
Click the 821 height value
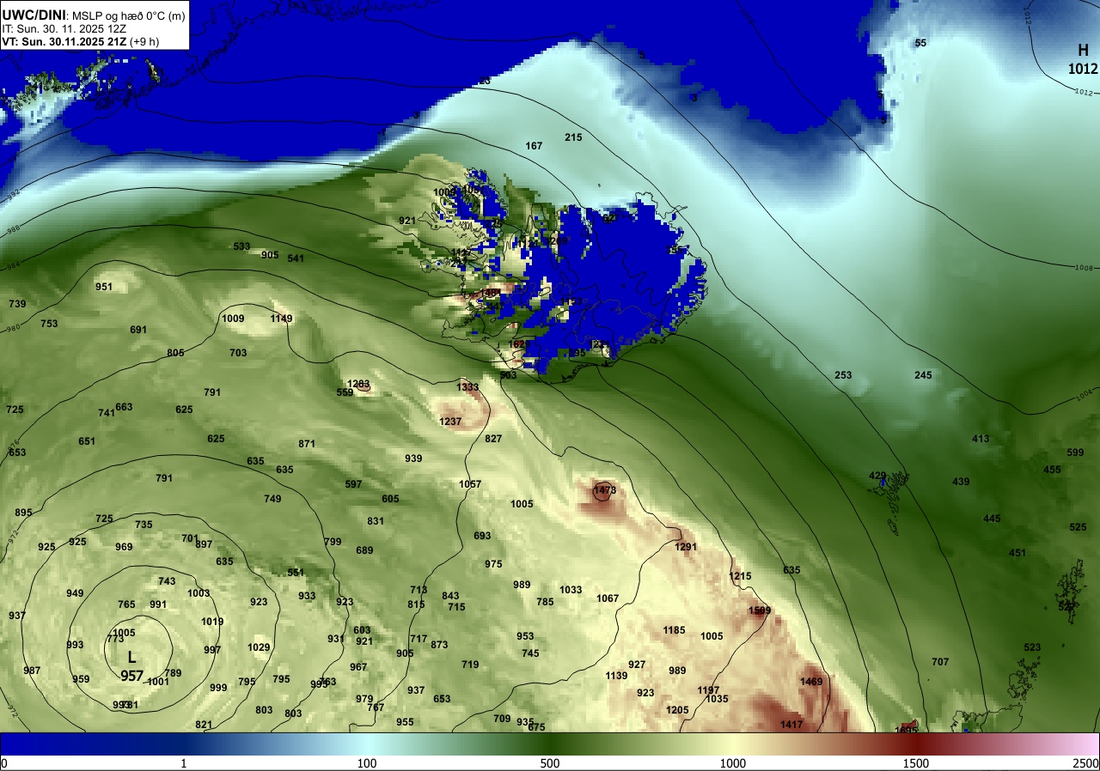click(204, 725)
